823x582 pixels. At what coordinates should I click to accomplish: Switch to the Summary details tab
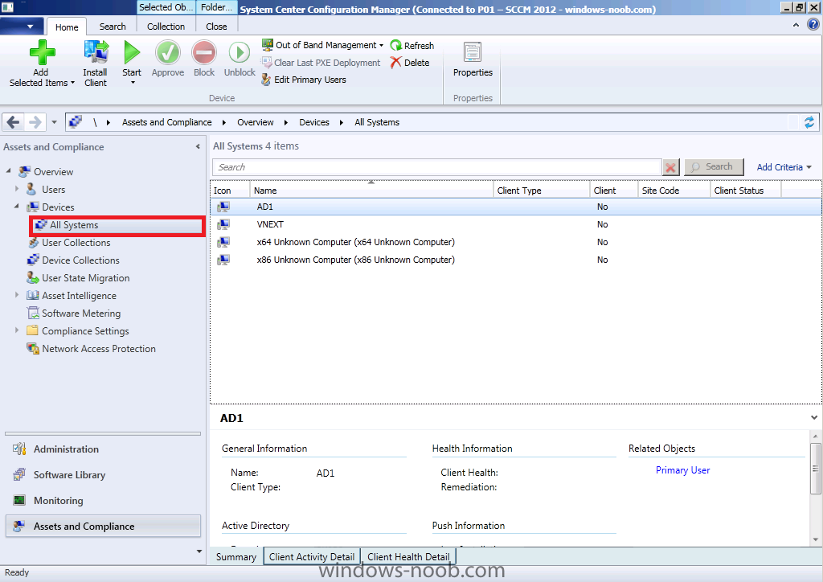236,557
